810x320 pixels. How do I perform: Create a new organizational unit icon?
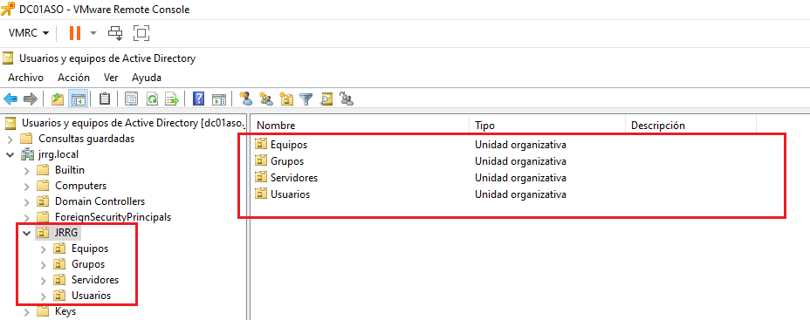[x=286, y=99]
